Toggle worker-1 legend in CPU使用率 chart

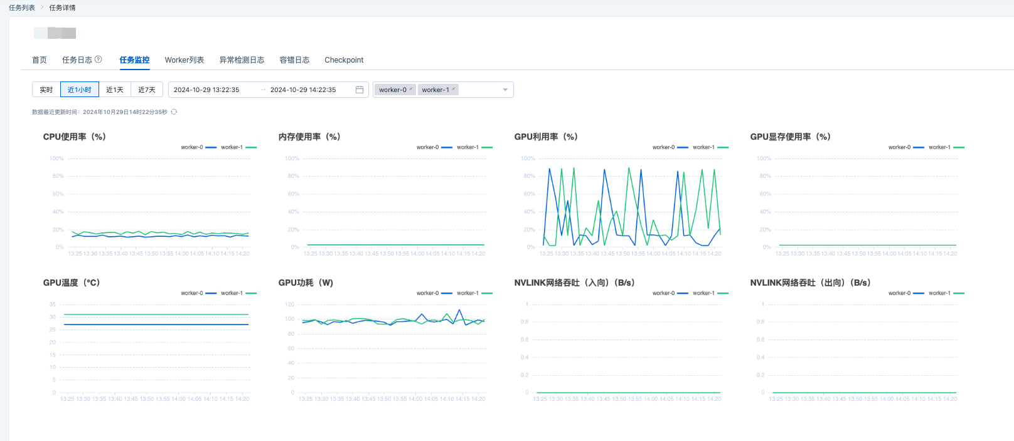coord(238,147)
